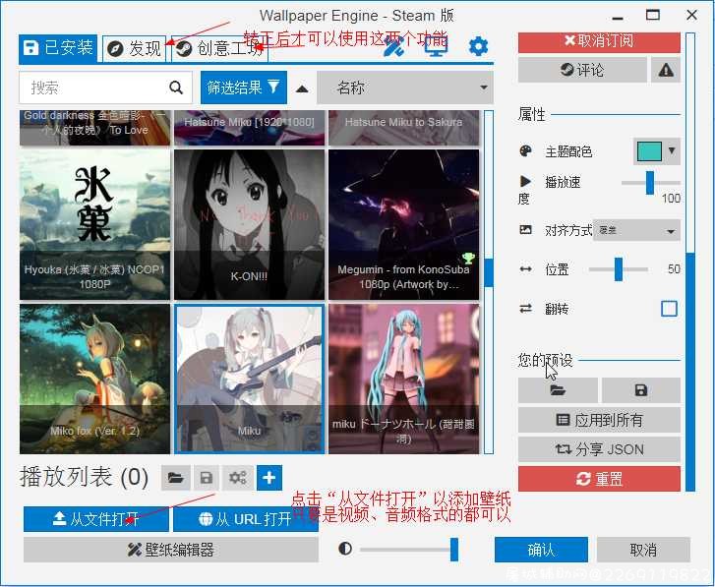This screenshot has width=715, height=587.
Task: Select the Hatsune Miku [1920*1080] wallpaper
Action: tap(249, 127)
